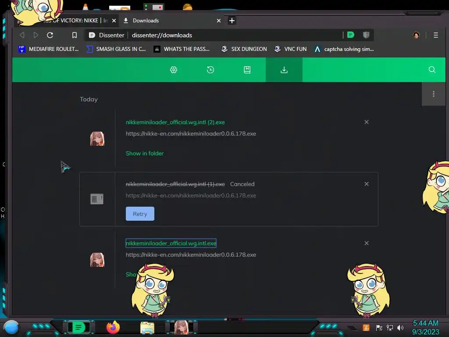Image resolution: width=449 pixels, height=337 pixels.
Task: Open nikkeminiloader_official.wg.intl (2).exe file link
Action: [175, 122]
